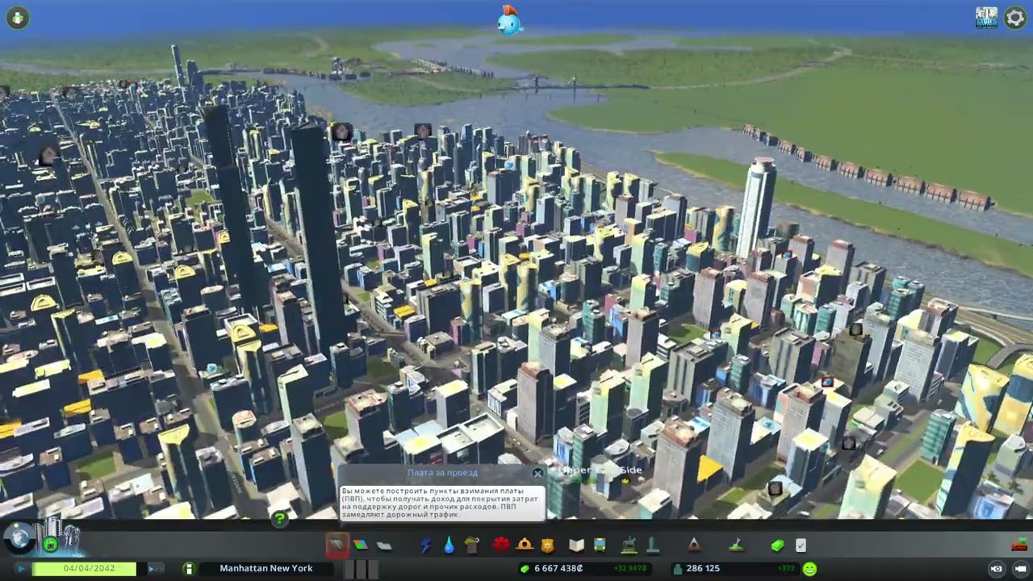Open the Economy money panel
This screenshot has width=1033, height=581.
(777, 545)
